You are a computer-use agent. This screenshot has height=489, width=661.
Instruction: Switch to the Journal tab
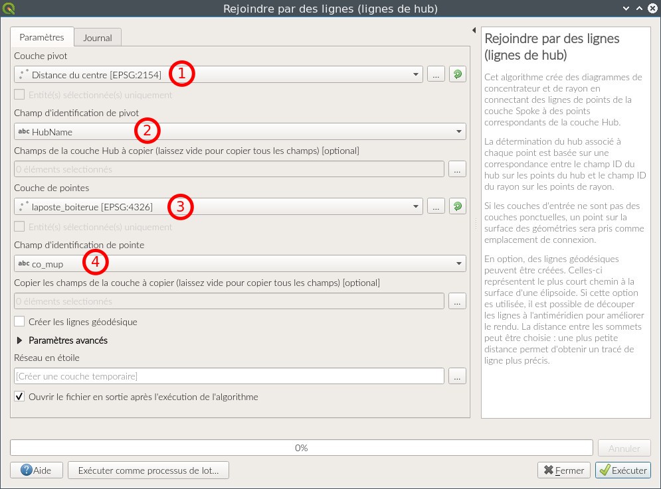[98, 38]
